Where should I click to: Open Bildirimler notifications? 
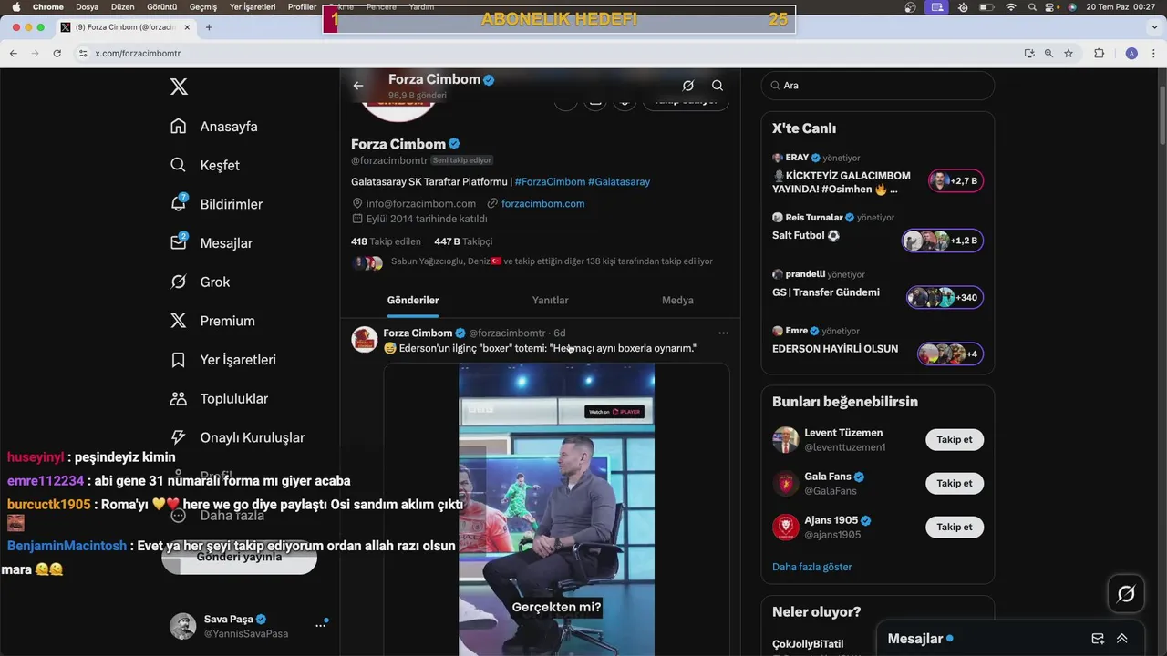coord(216,204)
